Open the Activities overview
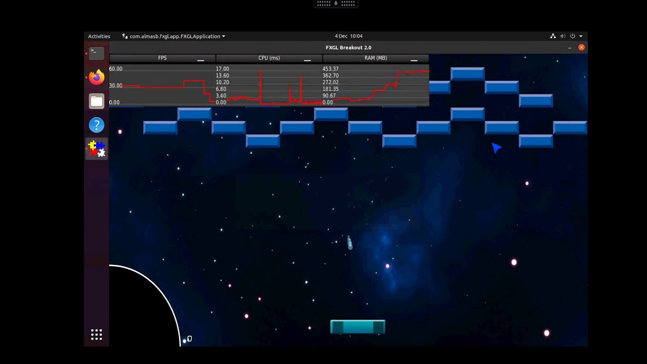This screenshot has width=647, height=364. click(x=99, y=36)
